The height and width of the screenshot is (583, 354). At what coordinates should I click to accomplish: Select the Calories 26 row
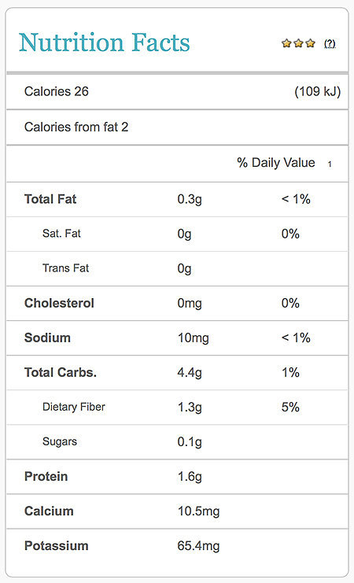(177, 91)
